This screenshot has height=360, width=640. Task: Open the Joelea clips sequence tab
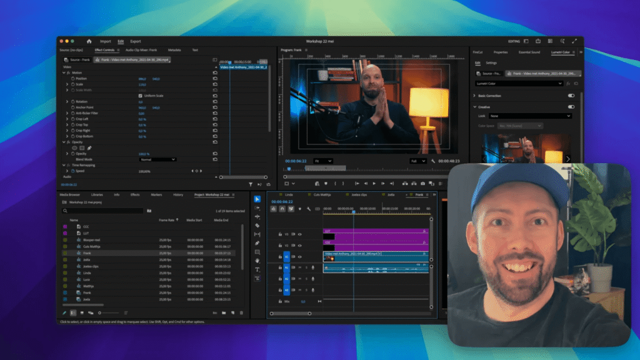pos(359,195)
